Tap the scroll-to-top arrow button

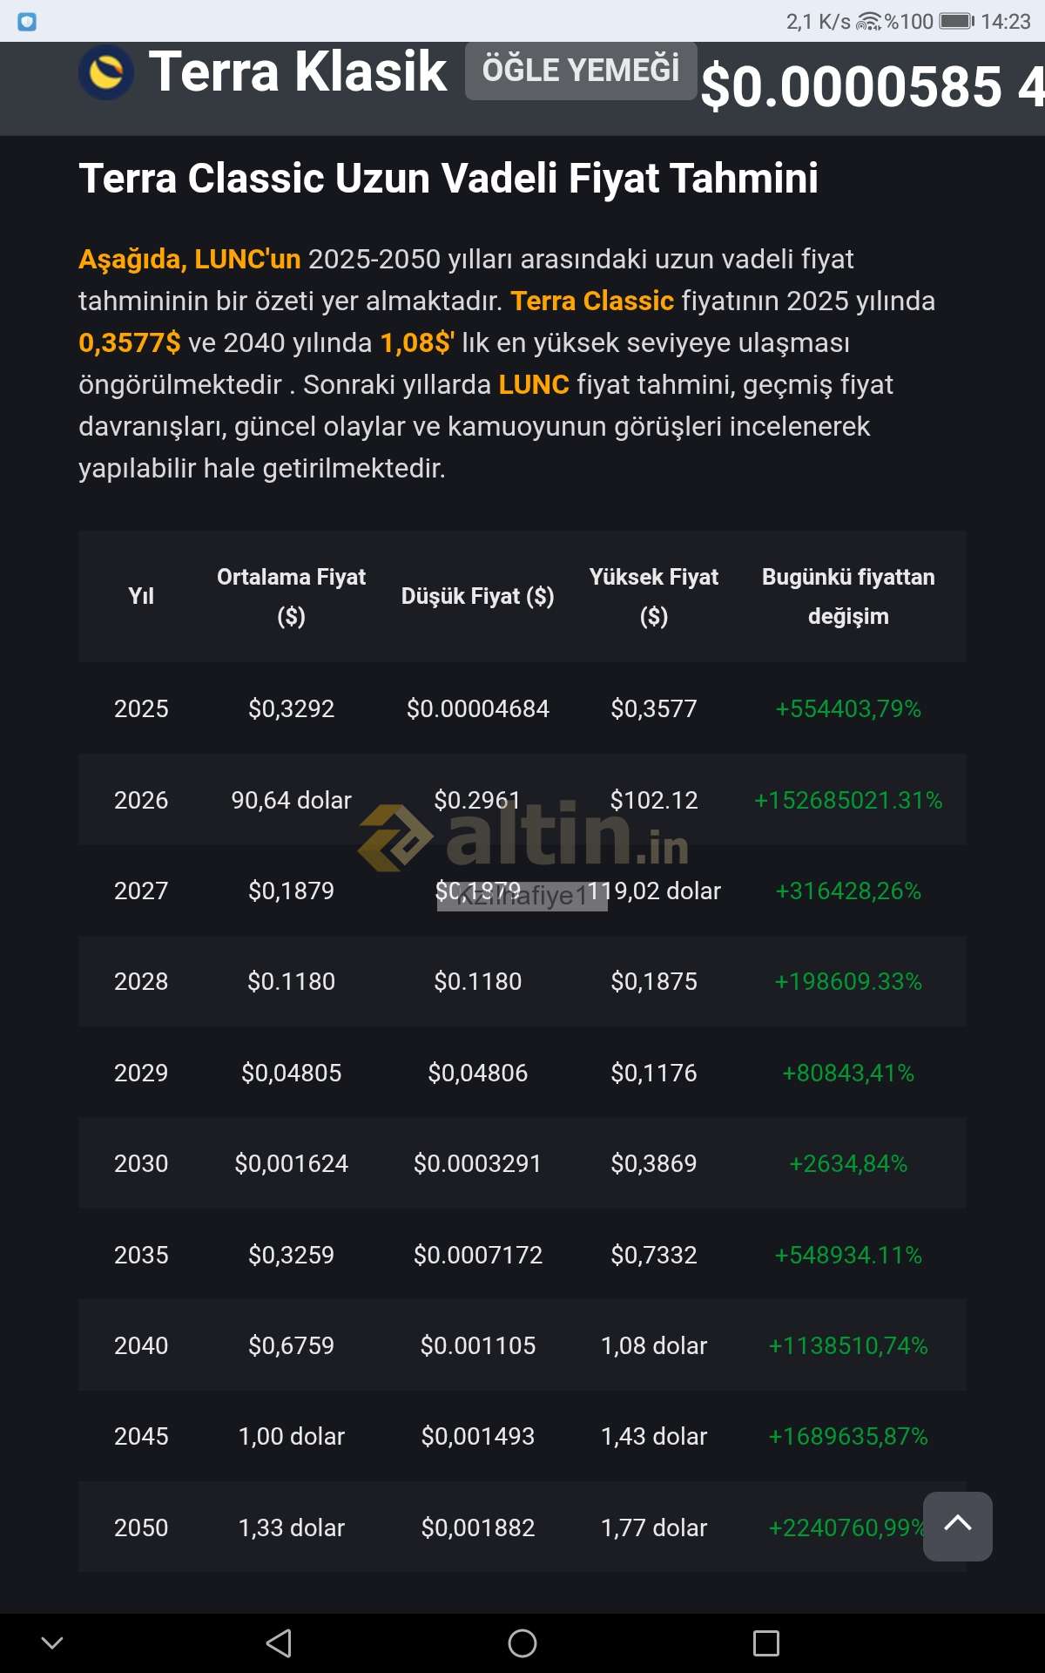[958, 1526]
